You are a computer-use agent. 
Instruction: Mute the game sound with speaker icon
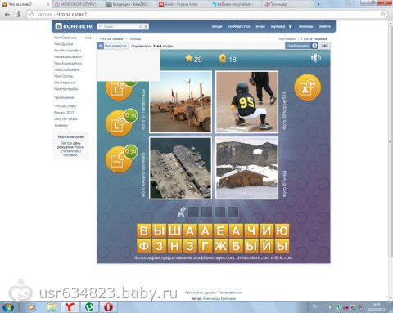[x=316, y=58]
